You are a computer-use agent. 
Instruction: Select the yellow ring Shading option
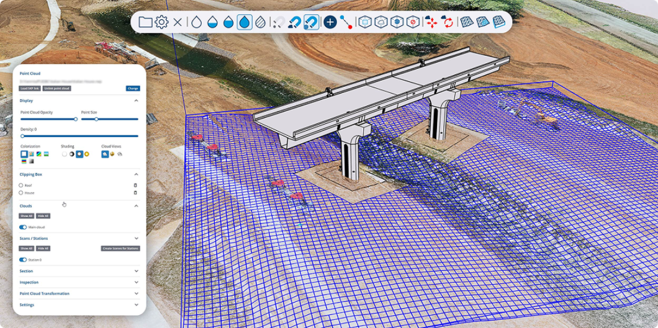[86, 154]
